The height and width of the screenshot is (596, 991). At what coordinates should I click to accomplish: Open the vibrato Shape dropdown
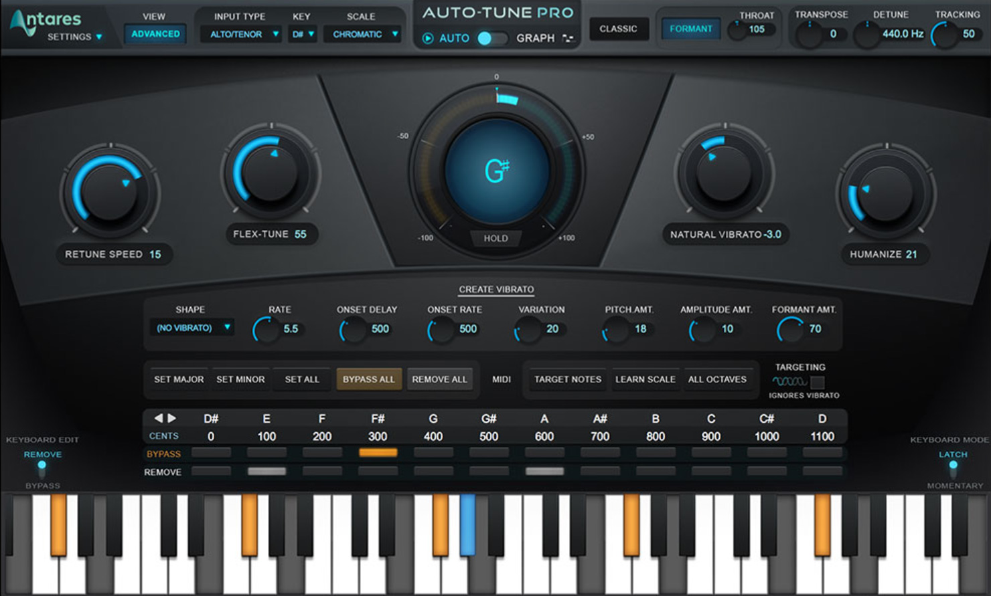[x=192, y=328]
